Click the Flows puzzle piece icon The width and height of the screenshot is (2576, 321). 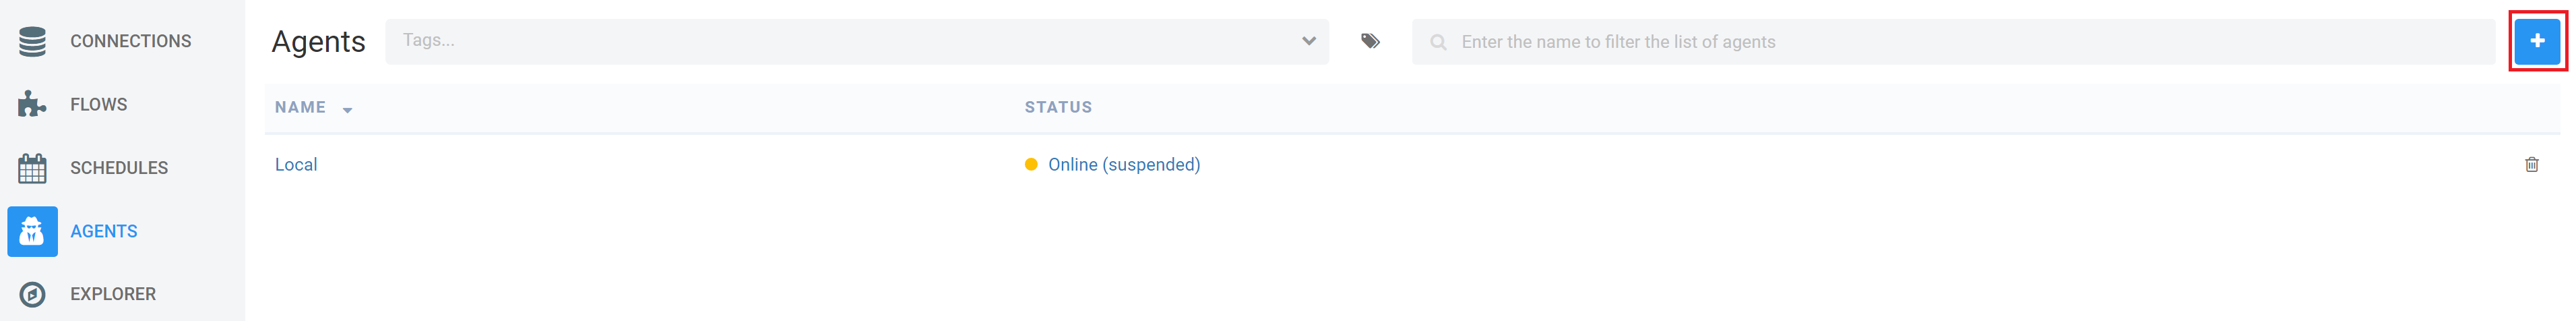(32, 104)
